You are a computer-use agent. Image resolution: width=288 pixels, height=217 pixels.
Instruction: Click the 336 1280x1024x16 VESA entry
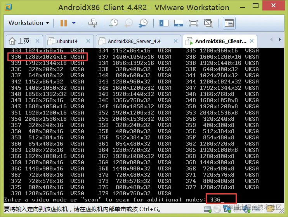[x=47, y=57]
